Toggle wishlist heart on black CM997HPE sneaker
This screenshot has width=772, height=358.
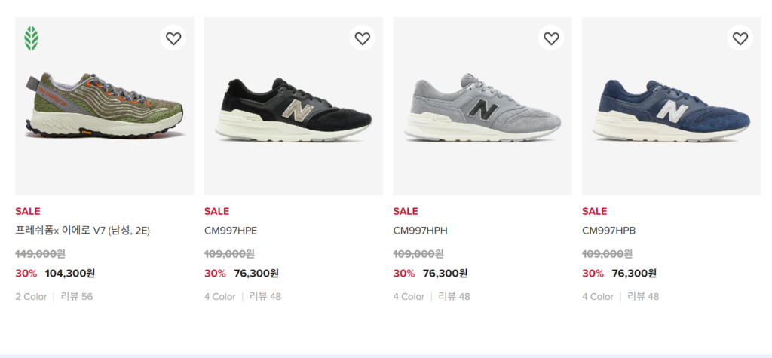pos(363,38)
